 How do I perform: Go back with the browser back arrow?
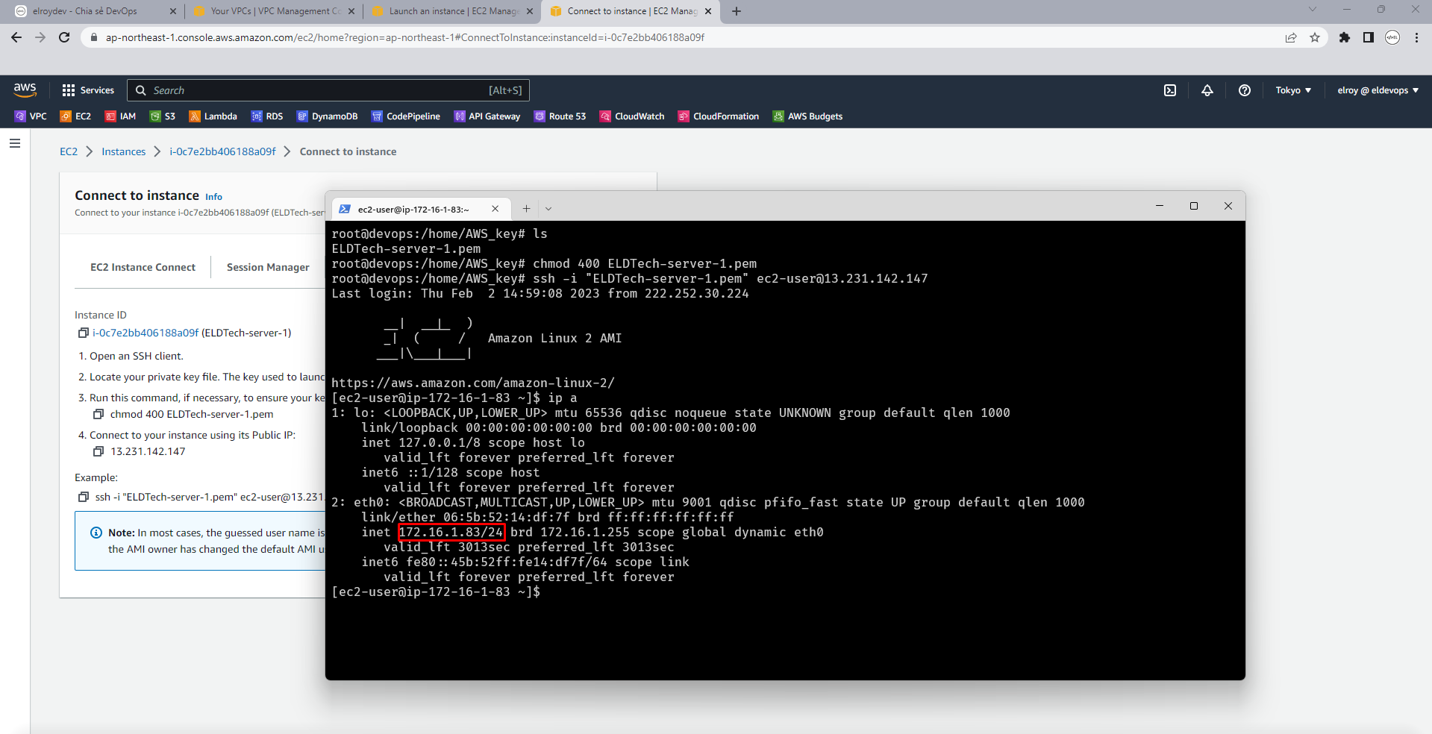pos(16,37)
